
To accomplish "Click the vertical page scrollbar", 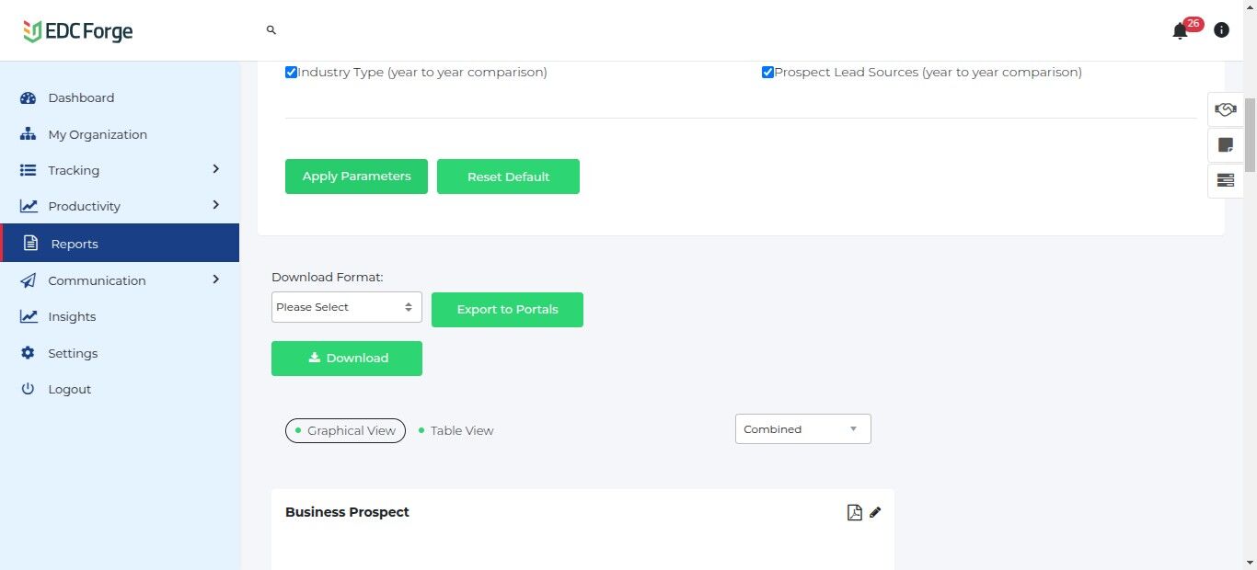I will pyautogui.click(x=1250, y=133).
